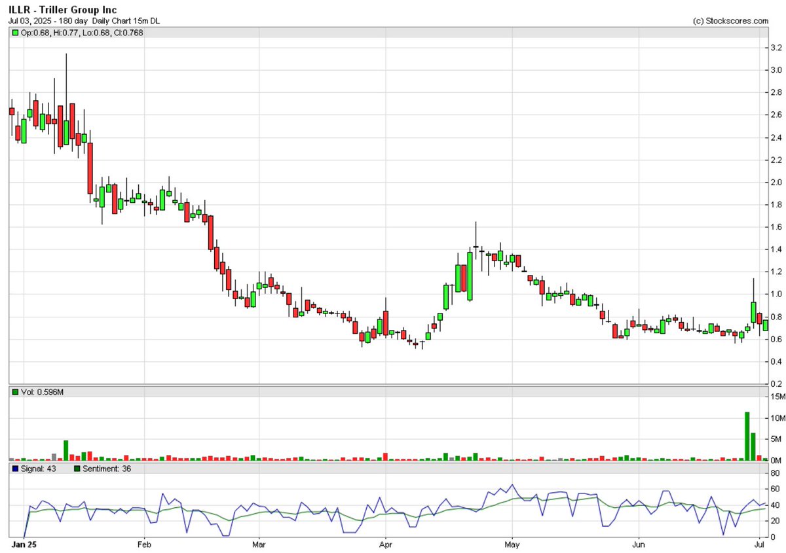Screen dimensions: 786x553
Task: Click the 2.0 price axis label
Action: (x=776, y=183)
